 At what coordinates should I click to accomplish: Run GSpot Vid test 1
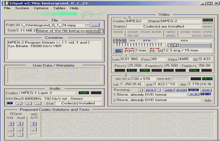10,124
